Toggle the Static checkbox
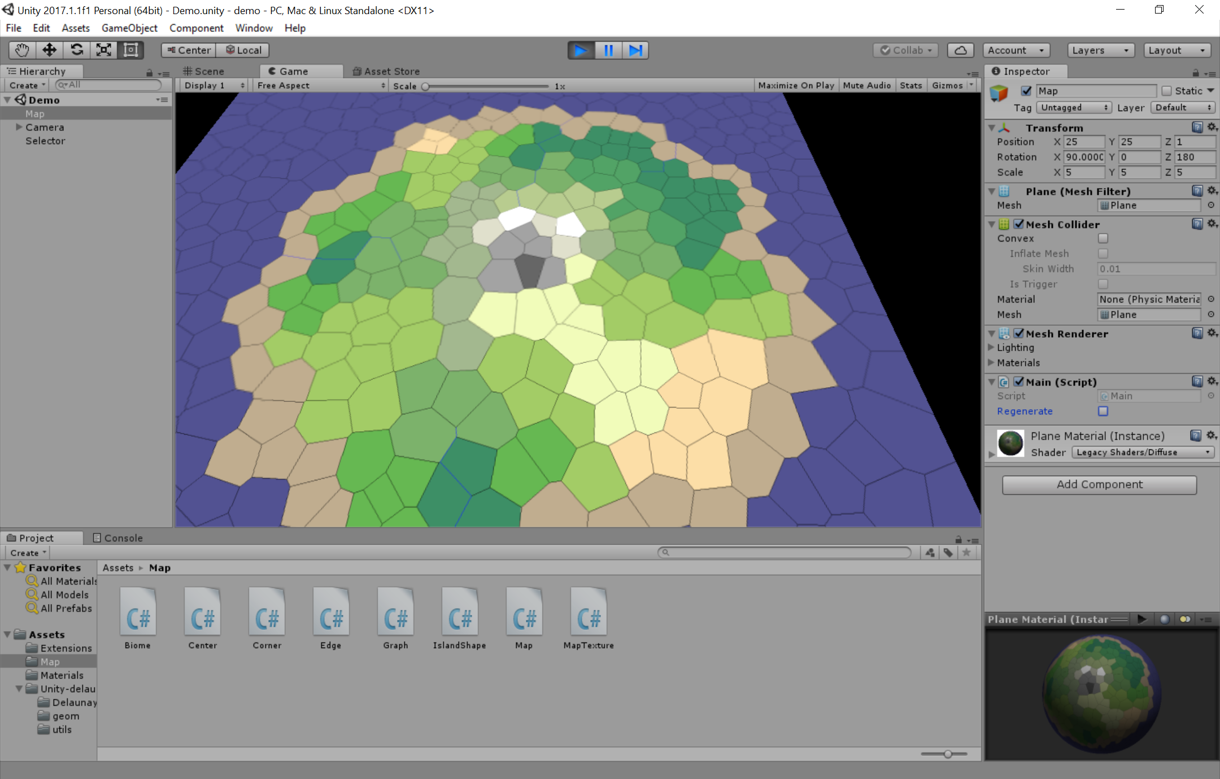 point(1167,91)
